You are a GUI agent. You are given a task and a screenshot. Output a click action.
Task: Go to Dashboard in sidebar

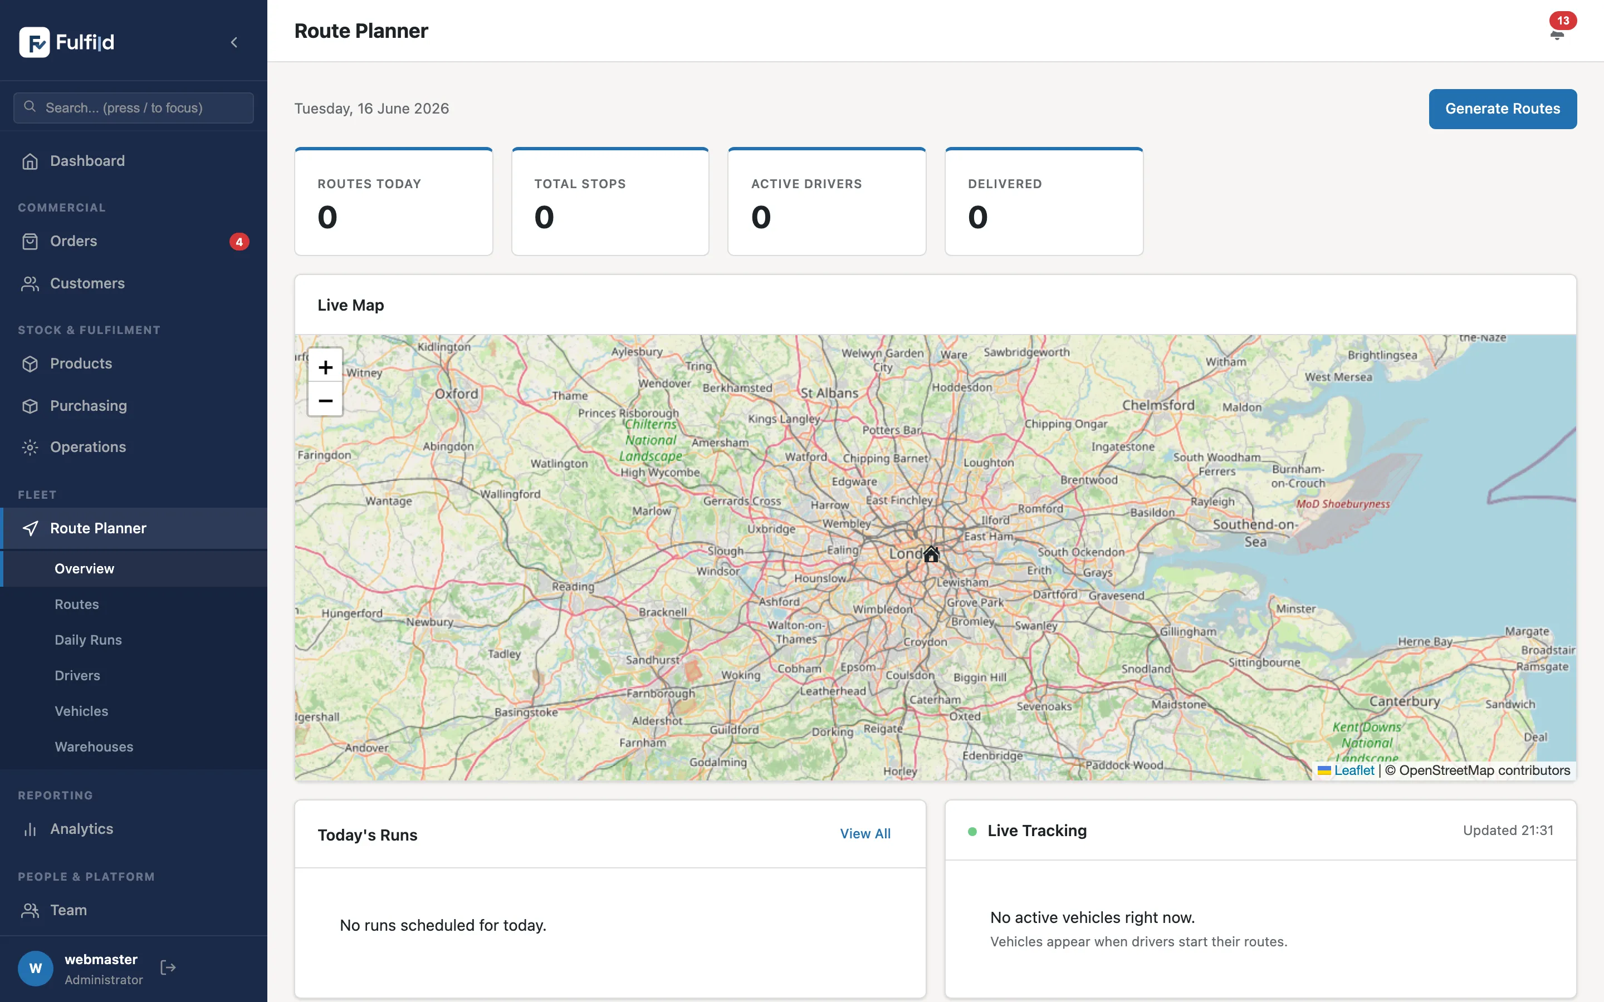(133, 161)
